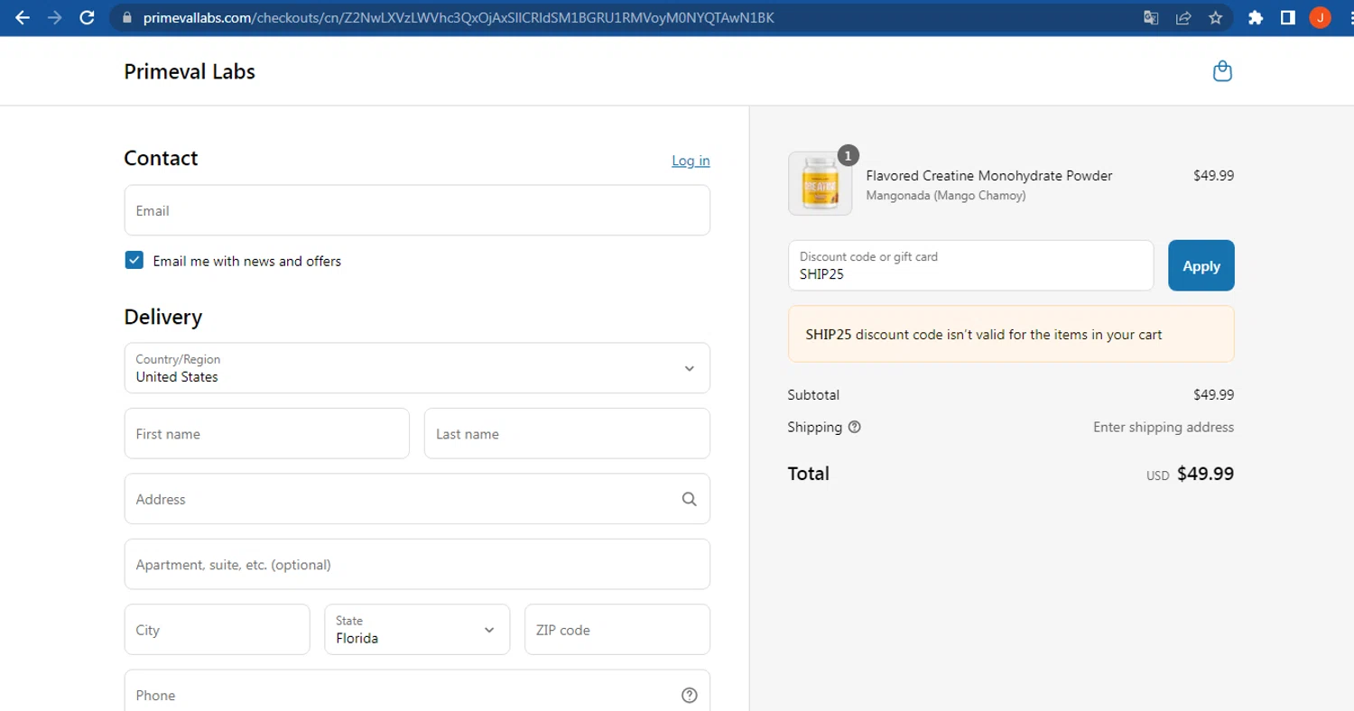Open the Country/Region dropdown
Screen dimensions: 1354x711
pos(417,368)
